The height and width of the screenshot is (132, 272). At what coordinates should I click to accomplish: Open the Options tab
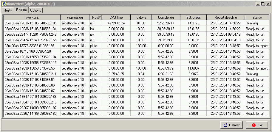tap(35, 10)
